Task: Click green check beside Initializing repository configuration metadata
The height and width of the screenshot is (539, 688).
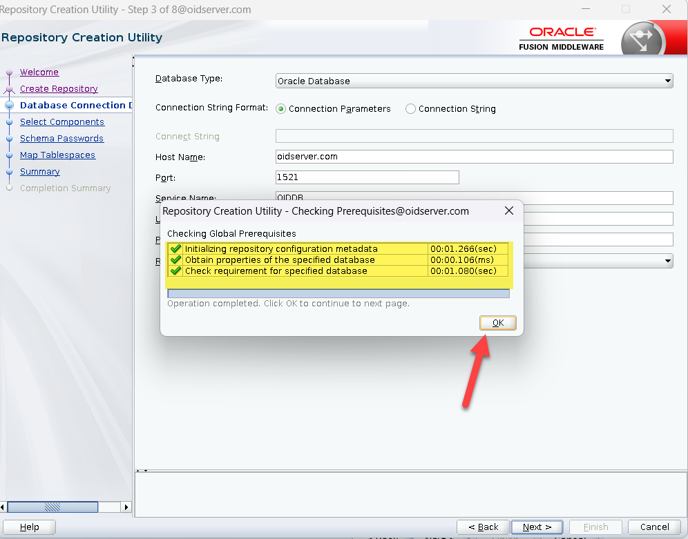Action: coord(176,249)
